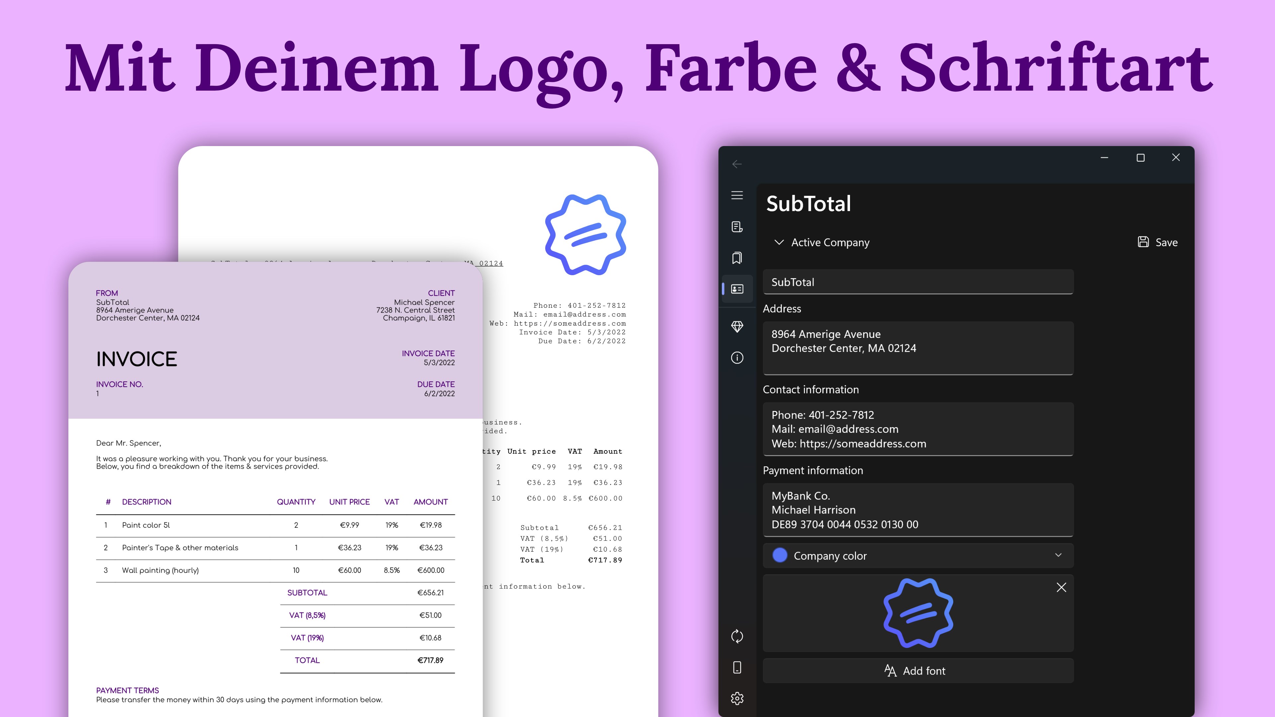Viewport: 1275px width, 717px height.
Task: Click the blue Company color swatch
Action: click(x=780, y=555)
